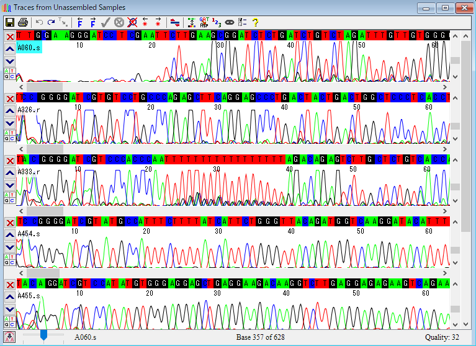The width and height of the screenshot is (476, 346).
Task: Decrease A326.r trace height with its down arrow
Action: click(x=455, y=138)
